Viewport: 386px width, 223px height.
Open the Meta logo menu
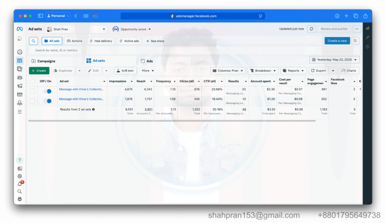[20, 29]
